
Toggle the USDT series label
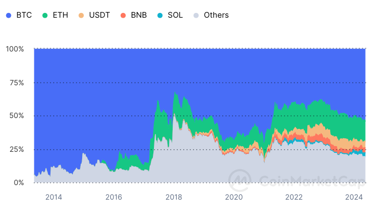click(x=99, y=15)
